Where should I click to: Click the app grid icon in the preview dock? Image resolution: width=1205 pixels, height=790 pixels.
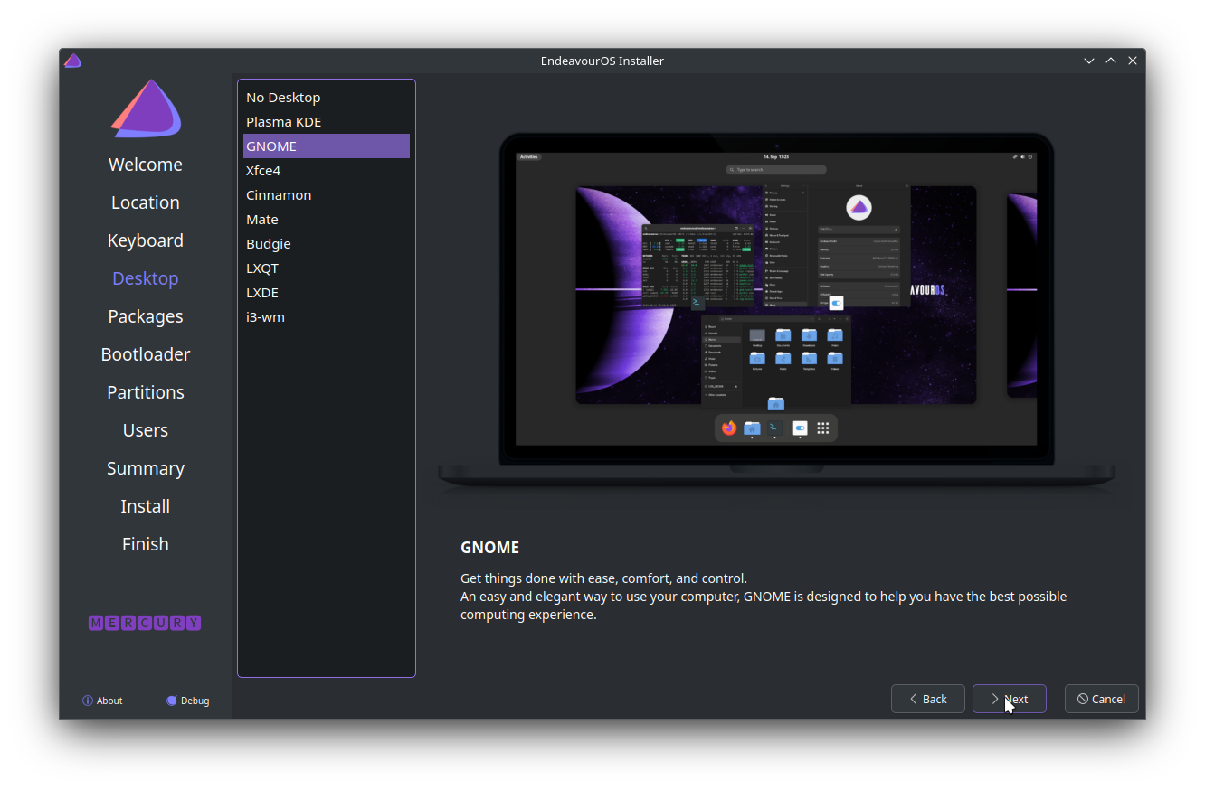pos(823,428)
